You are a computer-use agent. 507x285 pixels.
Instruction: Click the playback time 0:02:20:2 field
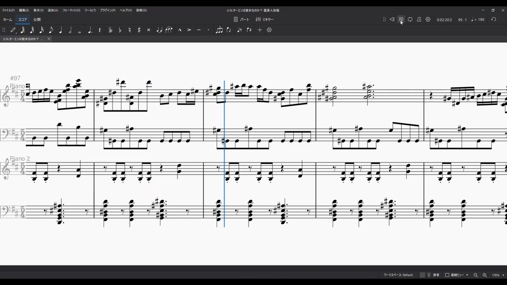[444, 20]
